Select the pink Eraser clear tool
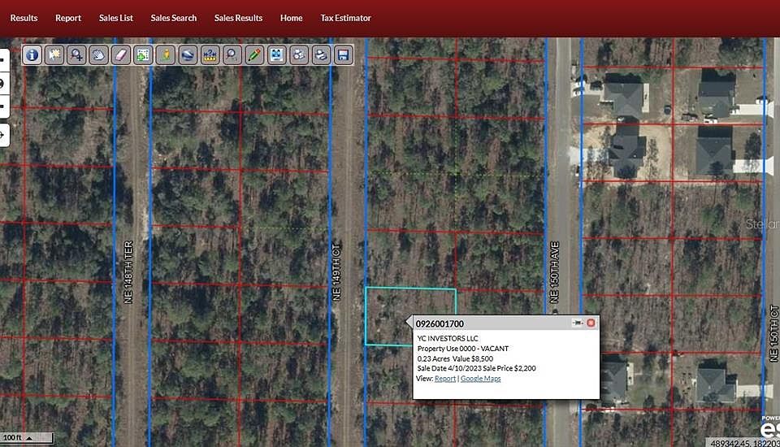This screenshot has width=780, height=447. tap(121, 54)
